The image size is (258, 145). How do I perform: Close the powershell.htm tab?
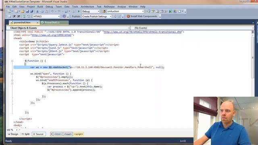click(37, 23)
